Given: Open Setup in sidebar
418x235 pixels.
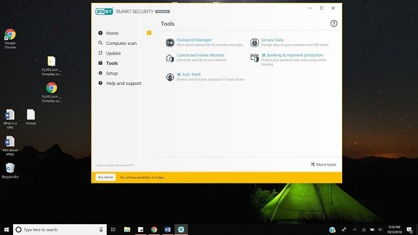Looking at the screenshot, I should (x=112, y=73).
